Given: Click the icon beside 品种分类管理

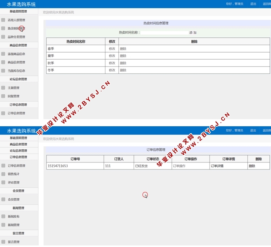Looking at the screenshot, I should point(3,37).
